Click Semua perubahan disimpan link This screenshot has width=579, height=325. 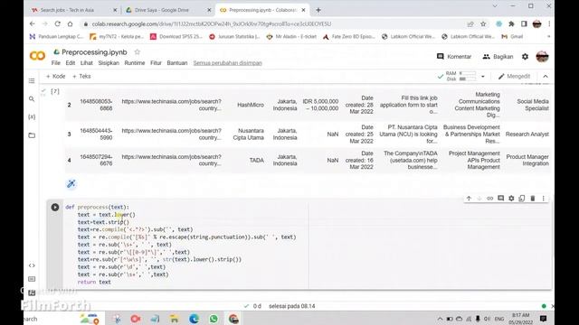tap(227, 63)
